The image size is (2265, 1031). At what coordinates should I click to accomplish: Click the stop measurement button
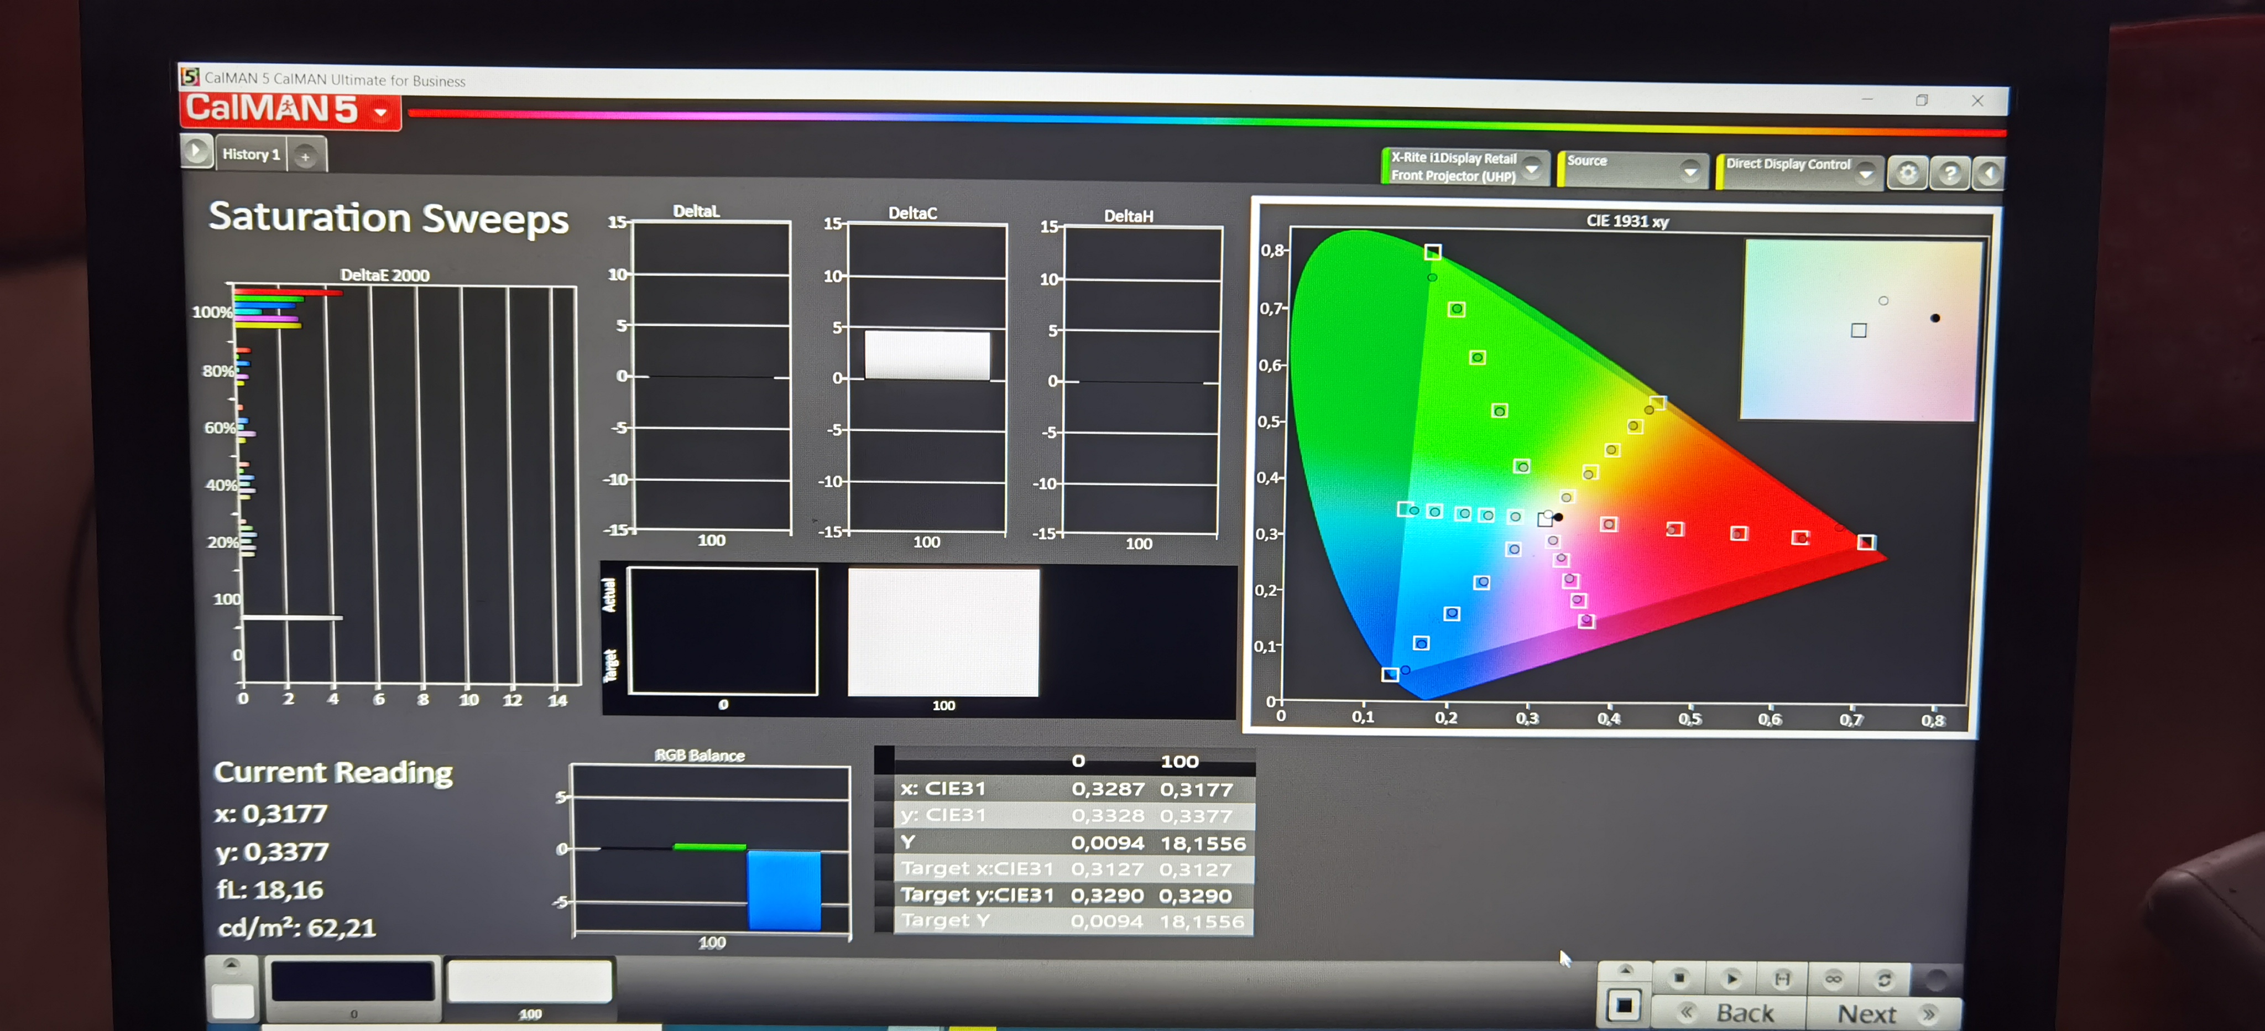click(1678, 978)
